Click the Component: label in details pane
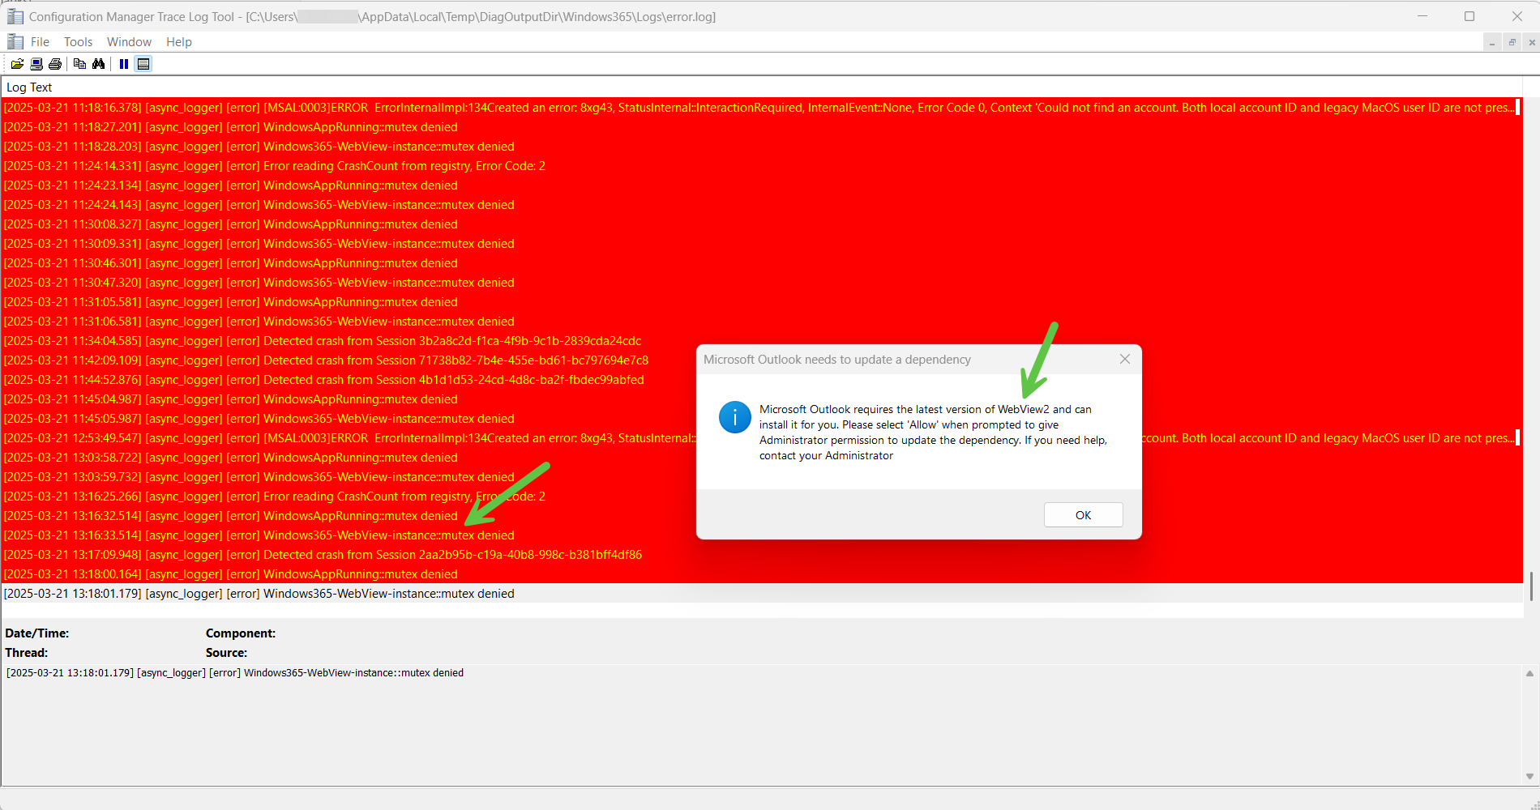The width and height of the screenshot is (1540, 810). pos(241,633)
